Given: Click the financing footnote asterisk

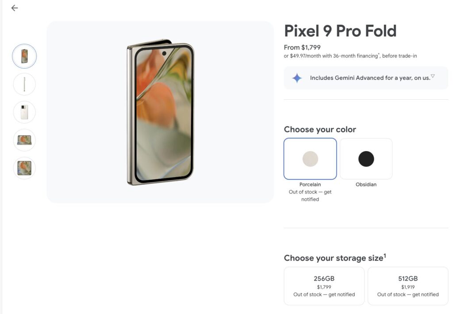Looking at the screenshot, I should 379,54.
